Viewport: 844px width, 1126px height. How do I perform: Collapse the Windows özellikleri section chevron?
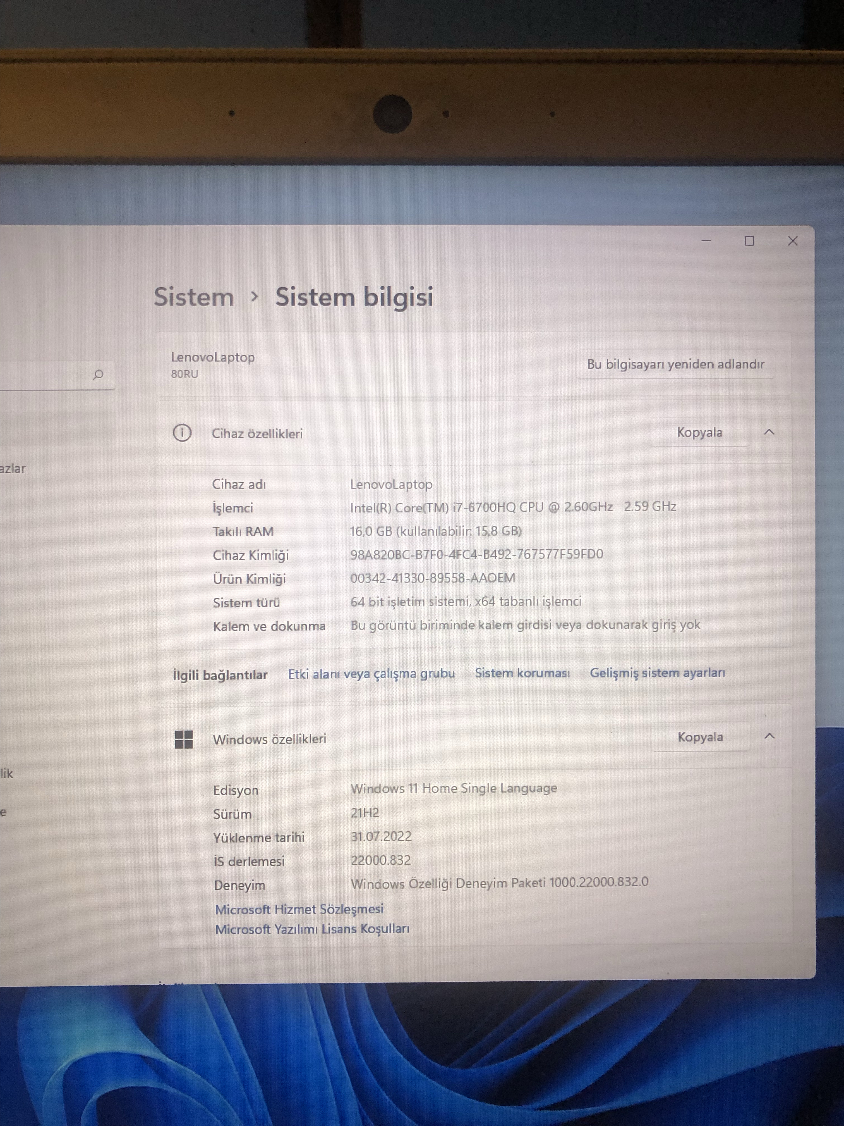(x=770, y=737)
